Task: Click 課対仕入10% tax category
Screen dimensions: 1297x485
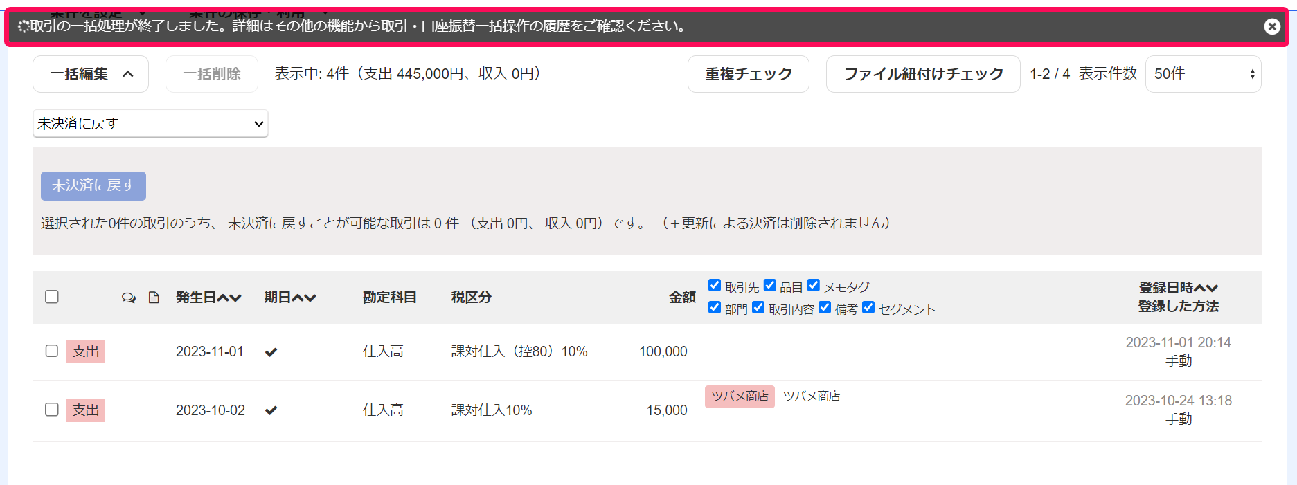Action: coord(492,410)
